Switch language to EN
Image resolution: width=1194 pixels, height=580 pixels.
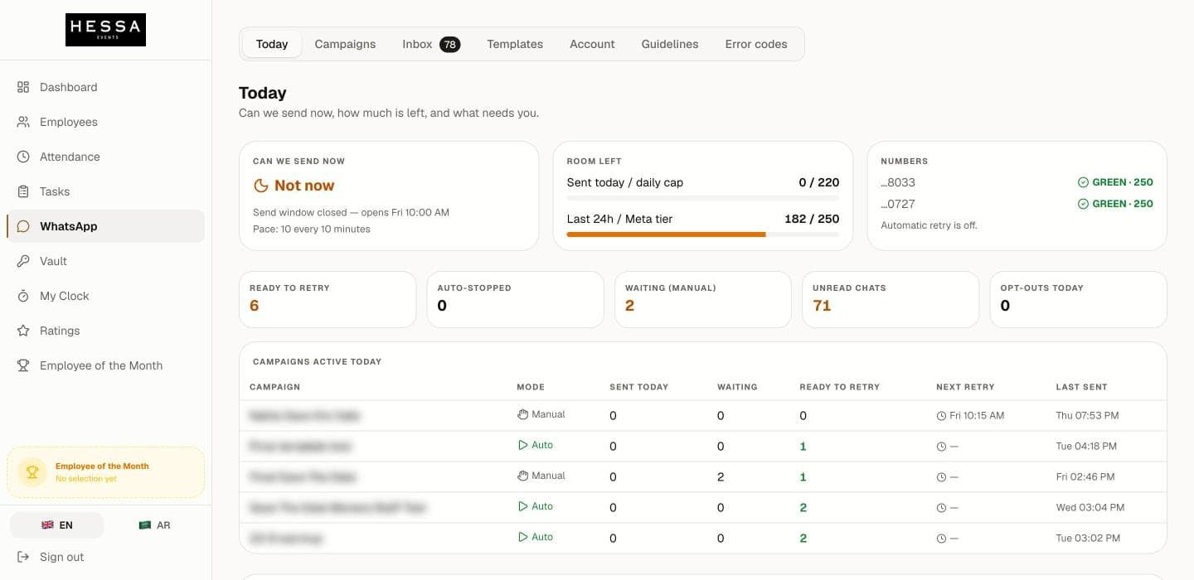pyautogui.click(x=56, y=525)
